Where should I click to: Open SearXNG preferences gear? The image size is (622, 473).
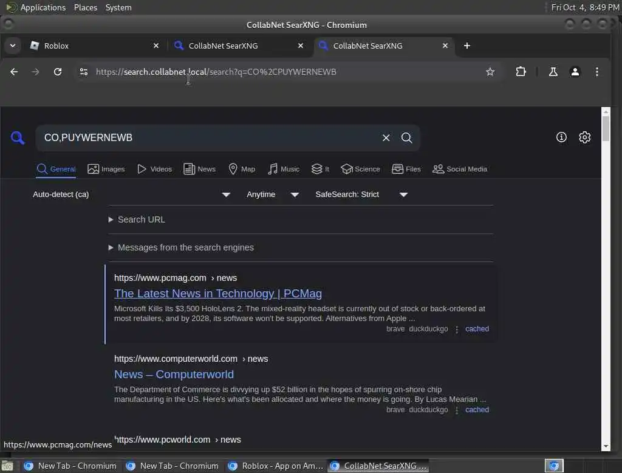point(585,137)
